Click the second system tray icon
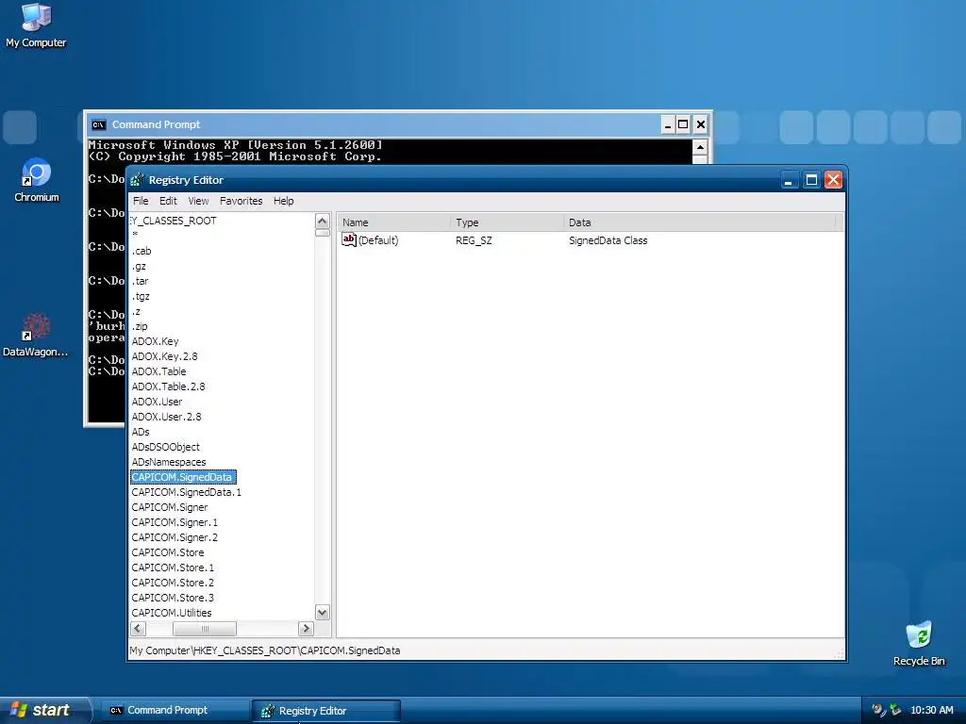966x724 pixels. (x=895, y=710)
